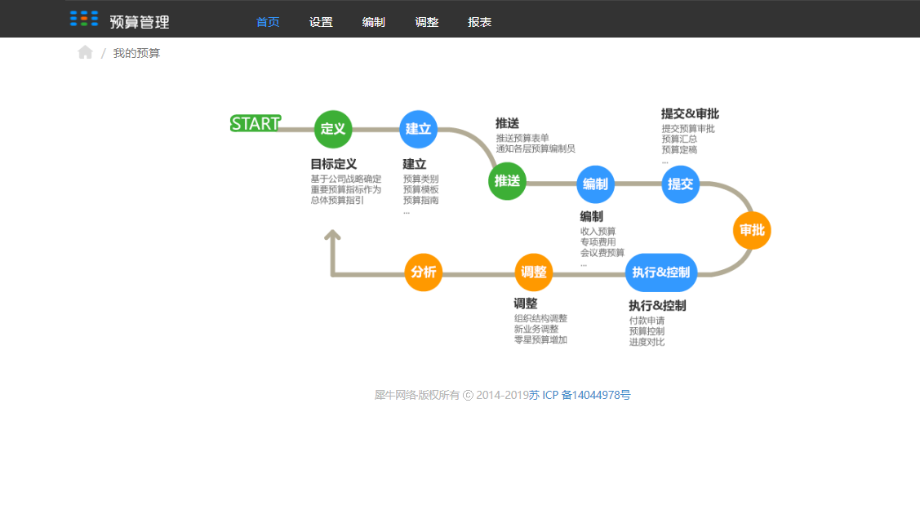920x514 pixels.
Task: Click the 新业务调整 text
Action: tap(536, 329)
